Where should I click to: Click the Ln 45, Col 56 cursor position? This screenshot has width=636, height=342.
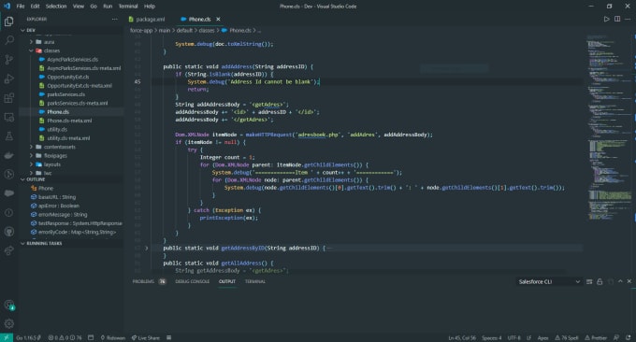pyautogui.click(x=462, y=337)
